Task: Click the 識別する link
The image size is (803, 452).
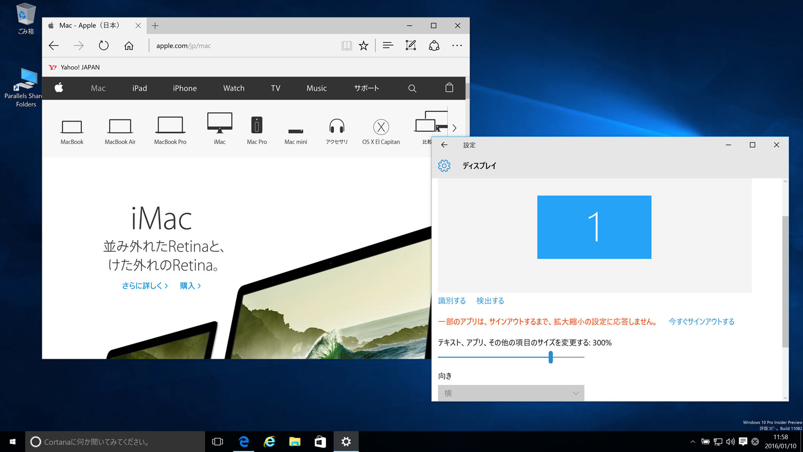Action: point(452,301)
